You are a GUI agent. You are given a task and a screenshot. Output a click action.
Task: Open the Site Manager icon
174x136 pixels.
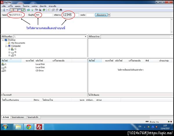coord(4,10)
